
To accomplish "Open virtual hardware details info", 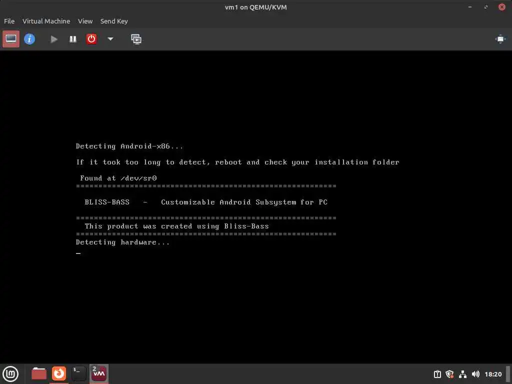I will click(29, 39).
